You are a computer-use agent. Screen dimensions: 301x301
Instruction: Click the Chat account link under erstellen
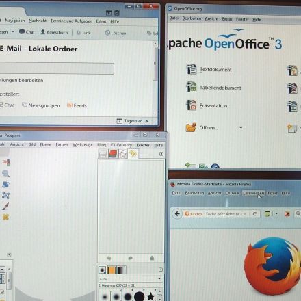[8, 105]
